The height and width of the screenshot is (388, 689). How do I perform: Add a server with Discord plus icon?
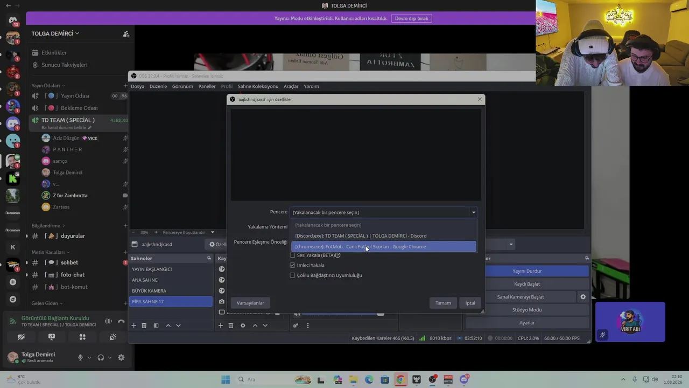point(13,282)
